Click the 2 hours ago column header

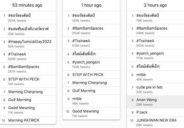pos(156,5)
